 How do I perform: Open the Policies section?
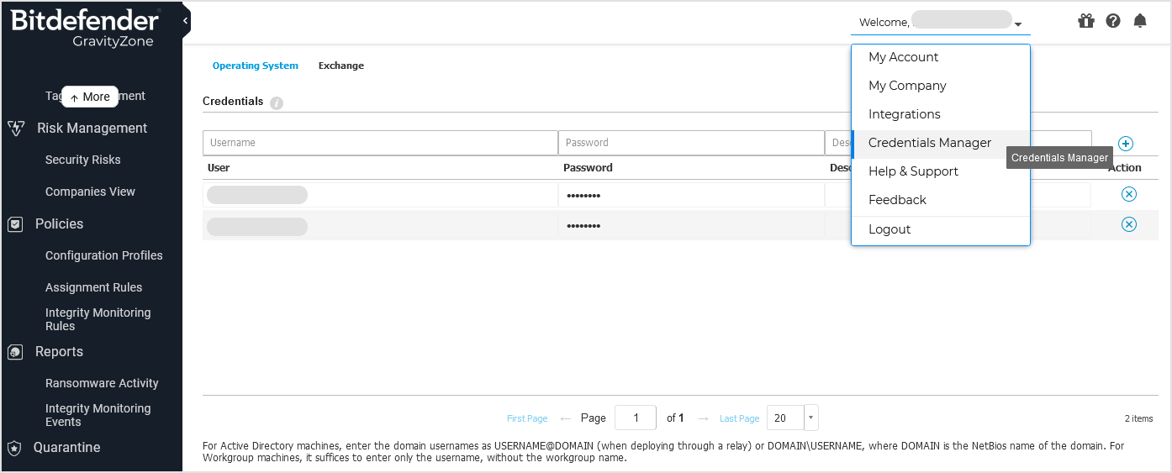click(x=59, y=224)
